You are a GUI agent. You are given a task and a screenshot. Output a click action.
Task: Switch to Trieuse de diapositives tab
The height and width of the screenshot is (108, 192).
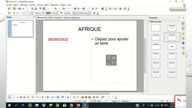[x=72, y=18]
